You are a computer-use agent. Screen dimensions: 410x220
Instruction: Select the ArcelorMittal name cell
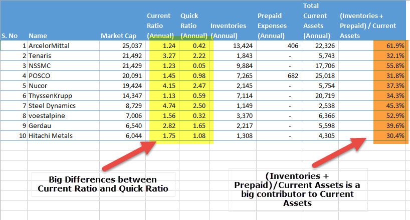pos(63,45)
